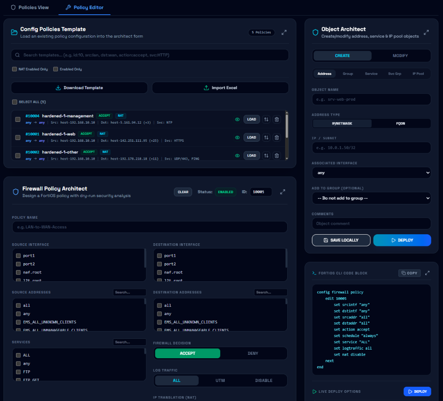Set firewall decision to DENY
Image resolution: width=443 pixels, height=401 pixels.
253,353
